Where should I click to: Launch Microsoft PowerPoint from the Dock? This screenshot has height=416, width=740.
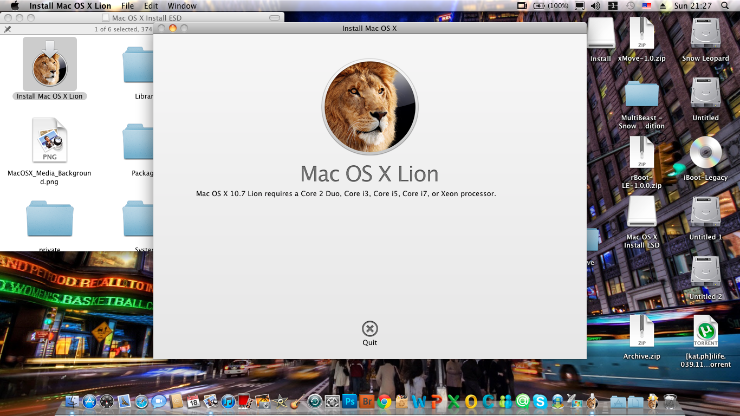[436, 401]
